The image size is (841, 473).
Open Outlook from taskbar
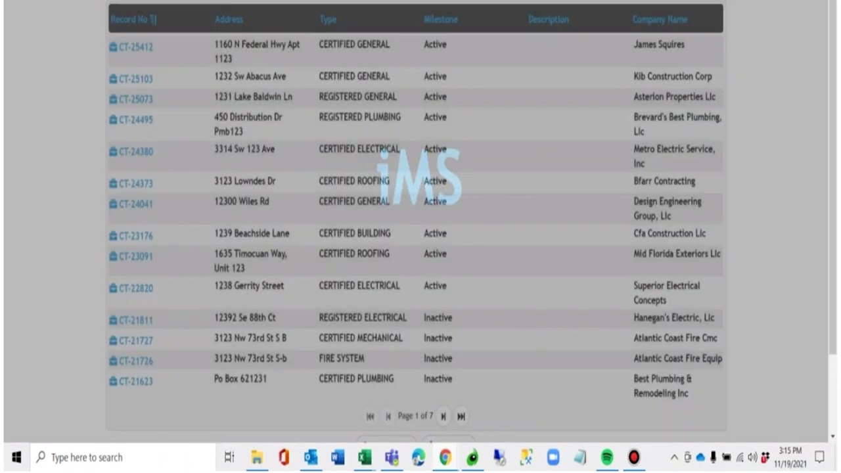[x=311, y=457]
